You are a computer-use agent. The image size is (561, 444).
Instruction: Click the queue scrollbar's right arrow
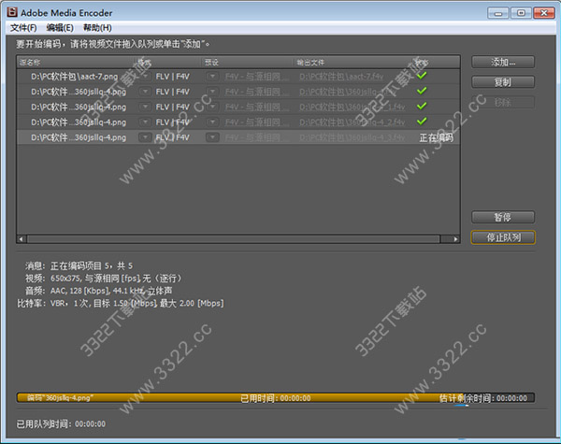click(455, 239)
